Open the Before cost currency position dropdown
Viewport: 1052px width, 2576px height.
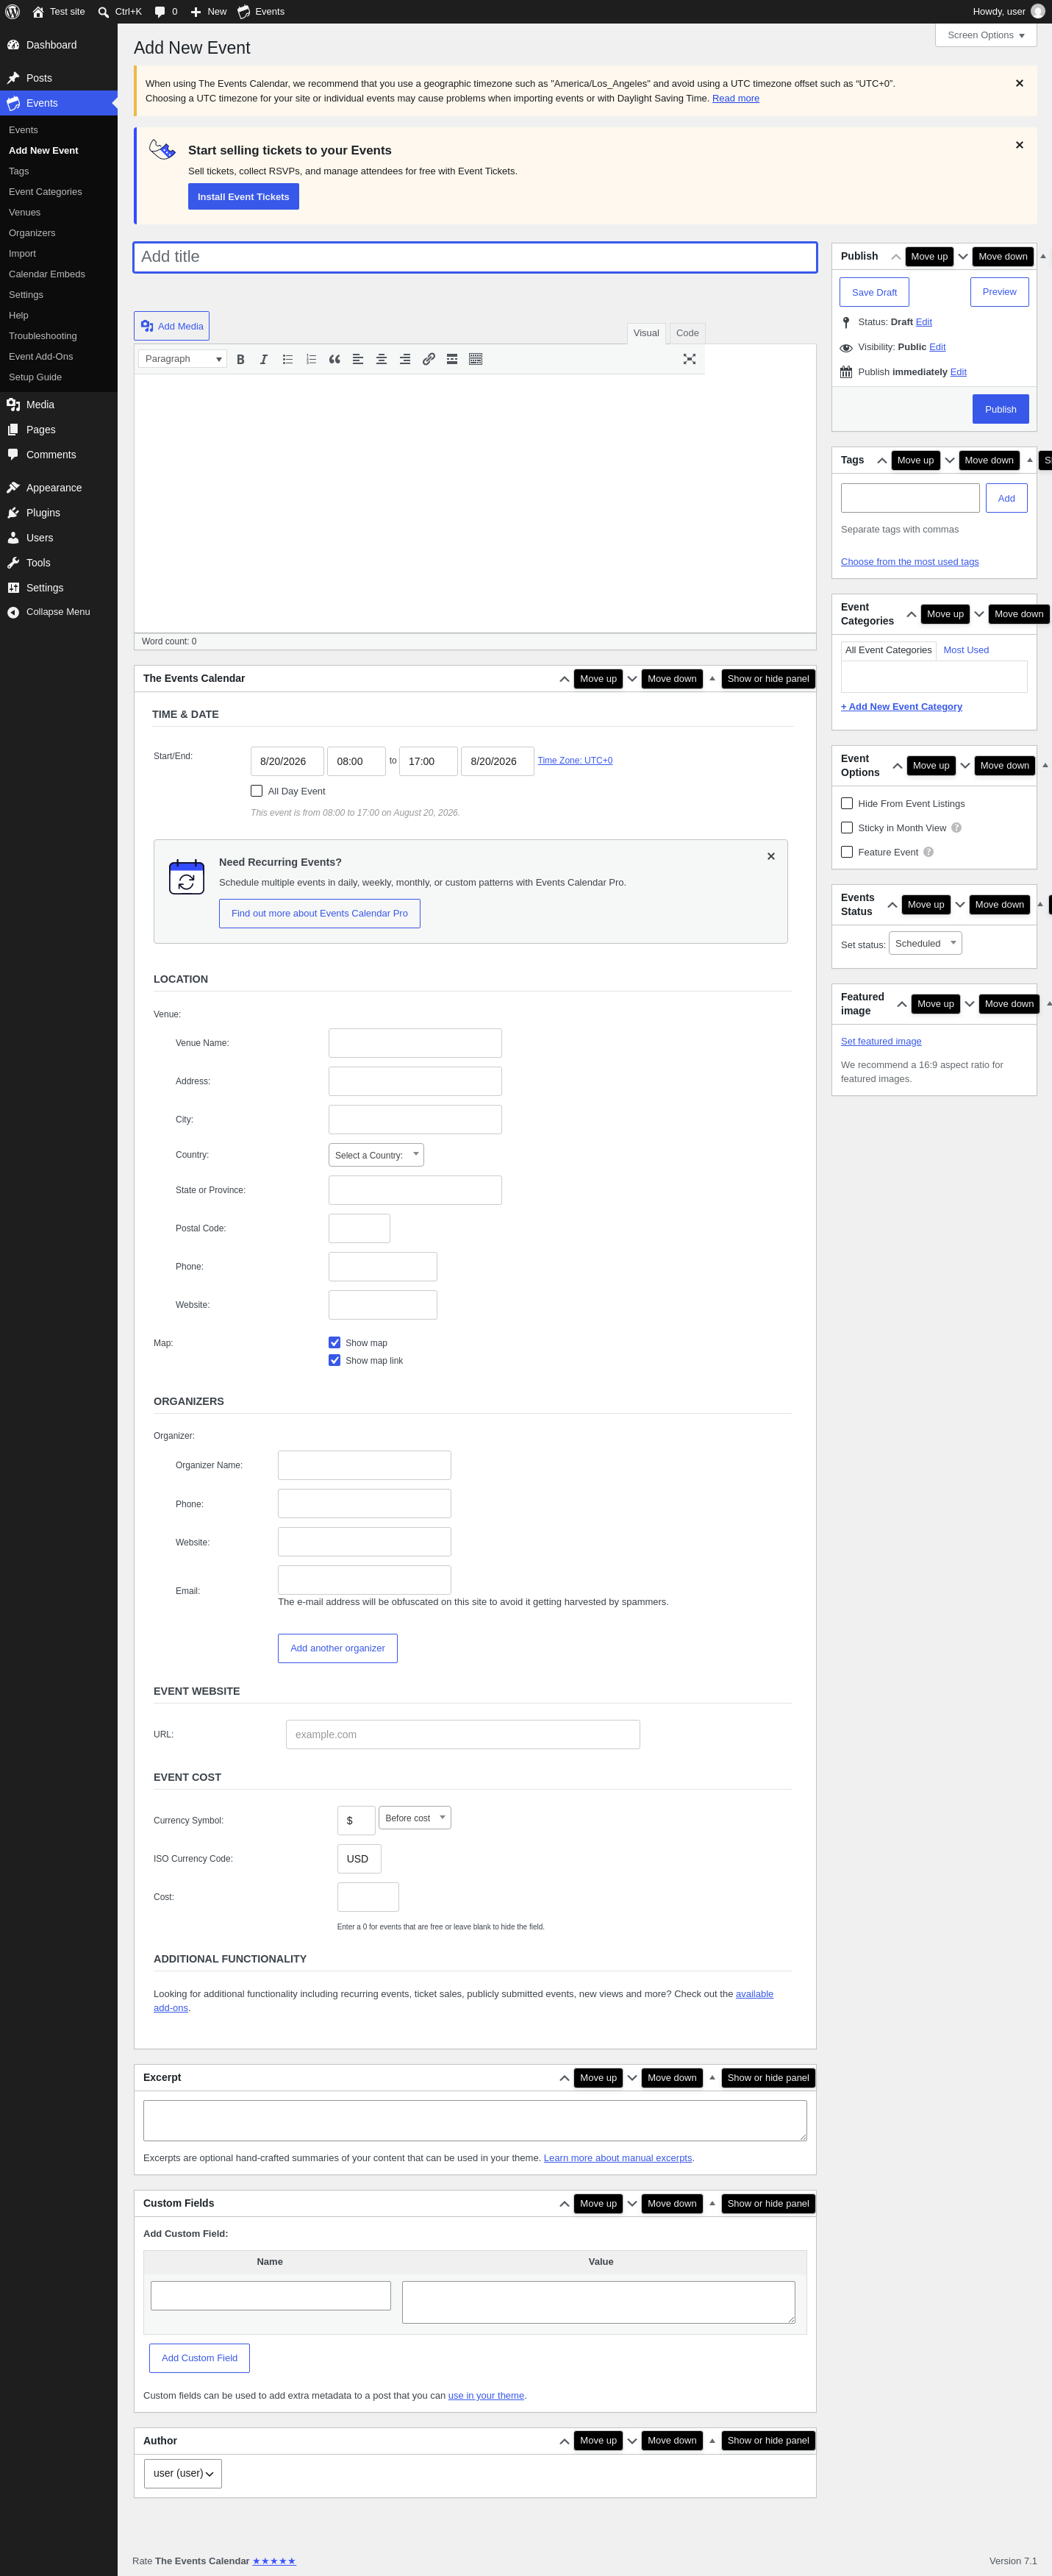(415, 1818)
